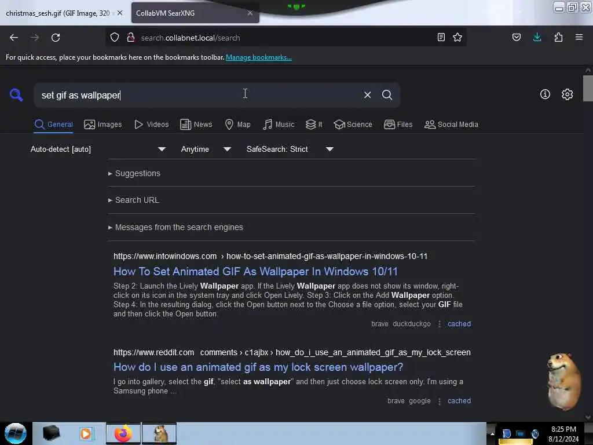Click the Manage bookmarks link
Image resolution: width=593 pixels, height=445 pixels.
(259, 57)
